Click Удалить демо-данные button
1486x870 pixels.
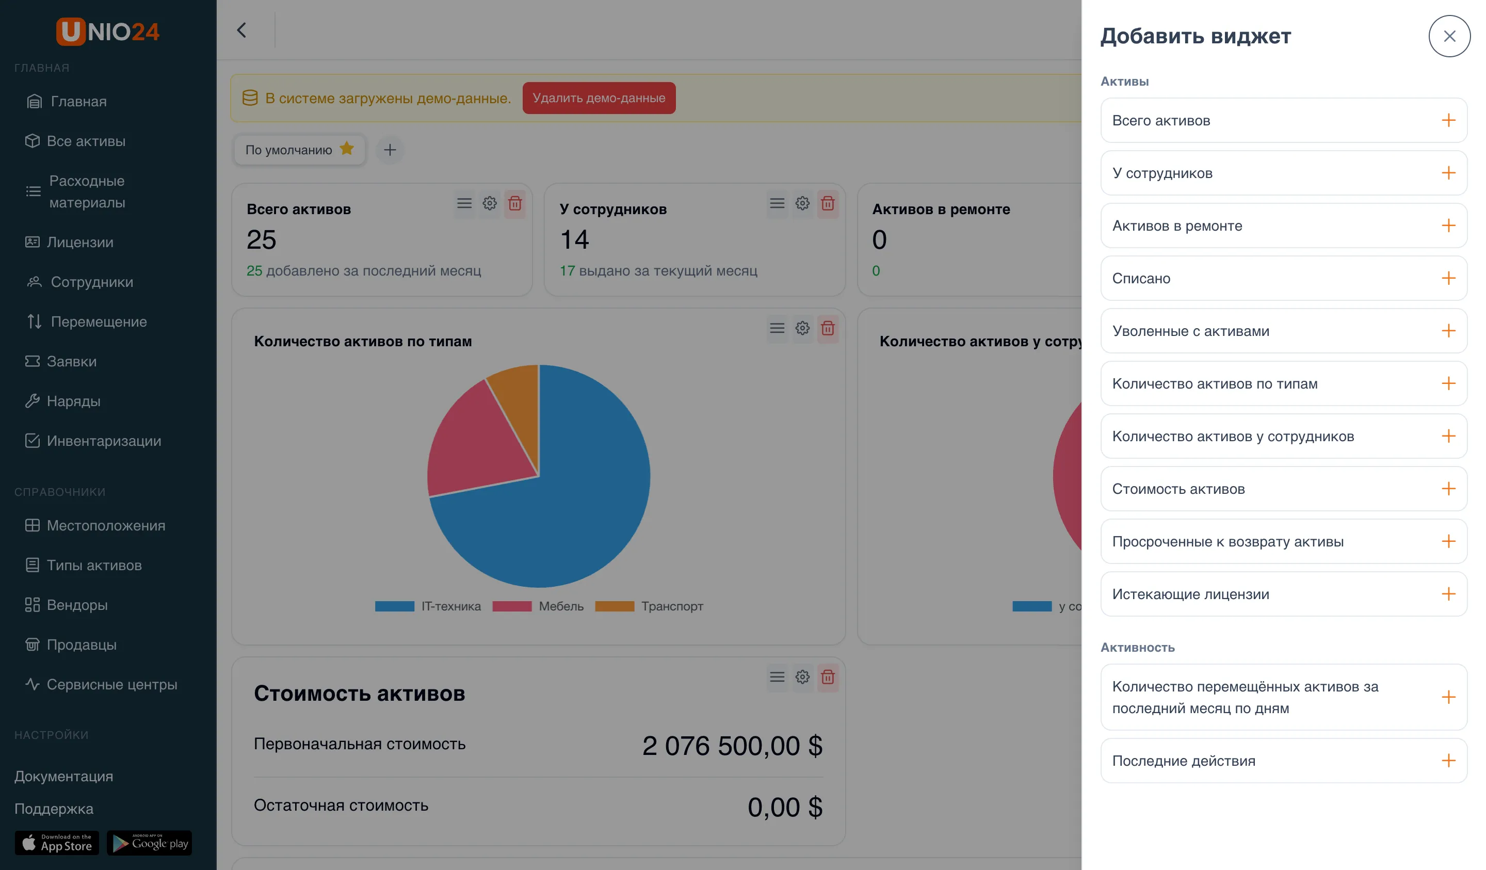[599, 98]
